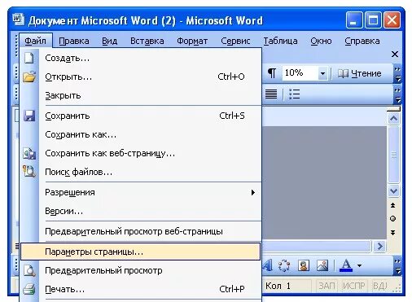This screenshot has height=302, width=412.
Task: Click the file search icon beside Поиск файлов
Action: (29, 172)
